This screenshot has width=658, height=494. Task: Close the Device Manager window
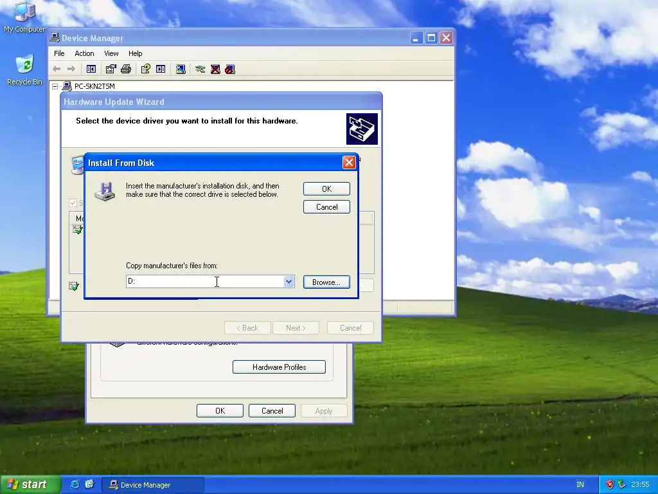pyautogui.click(x=447, y=38)
